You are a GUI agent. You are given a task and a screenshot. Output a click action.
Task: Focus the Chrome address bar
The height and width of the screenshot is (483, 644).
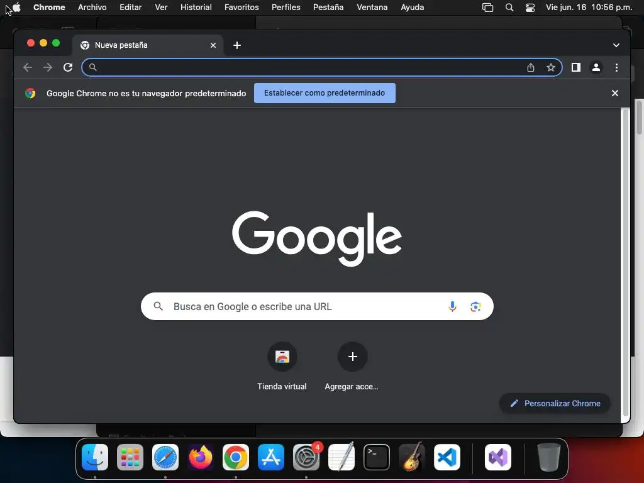click(x=321, y=67)
